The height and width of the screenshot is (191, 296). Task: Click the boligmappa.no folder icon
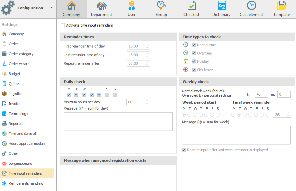[4, 163]
